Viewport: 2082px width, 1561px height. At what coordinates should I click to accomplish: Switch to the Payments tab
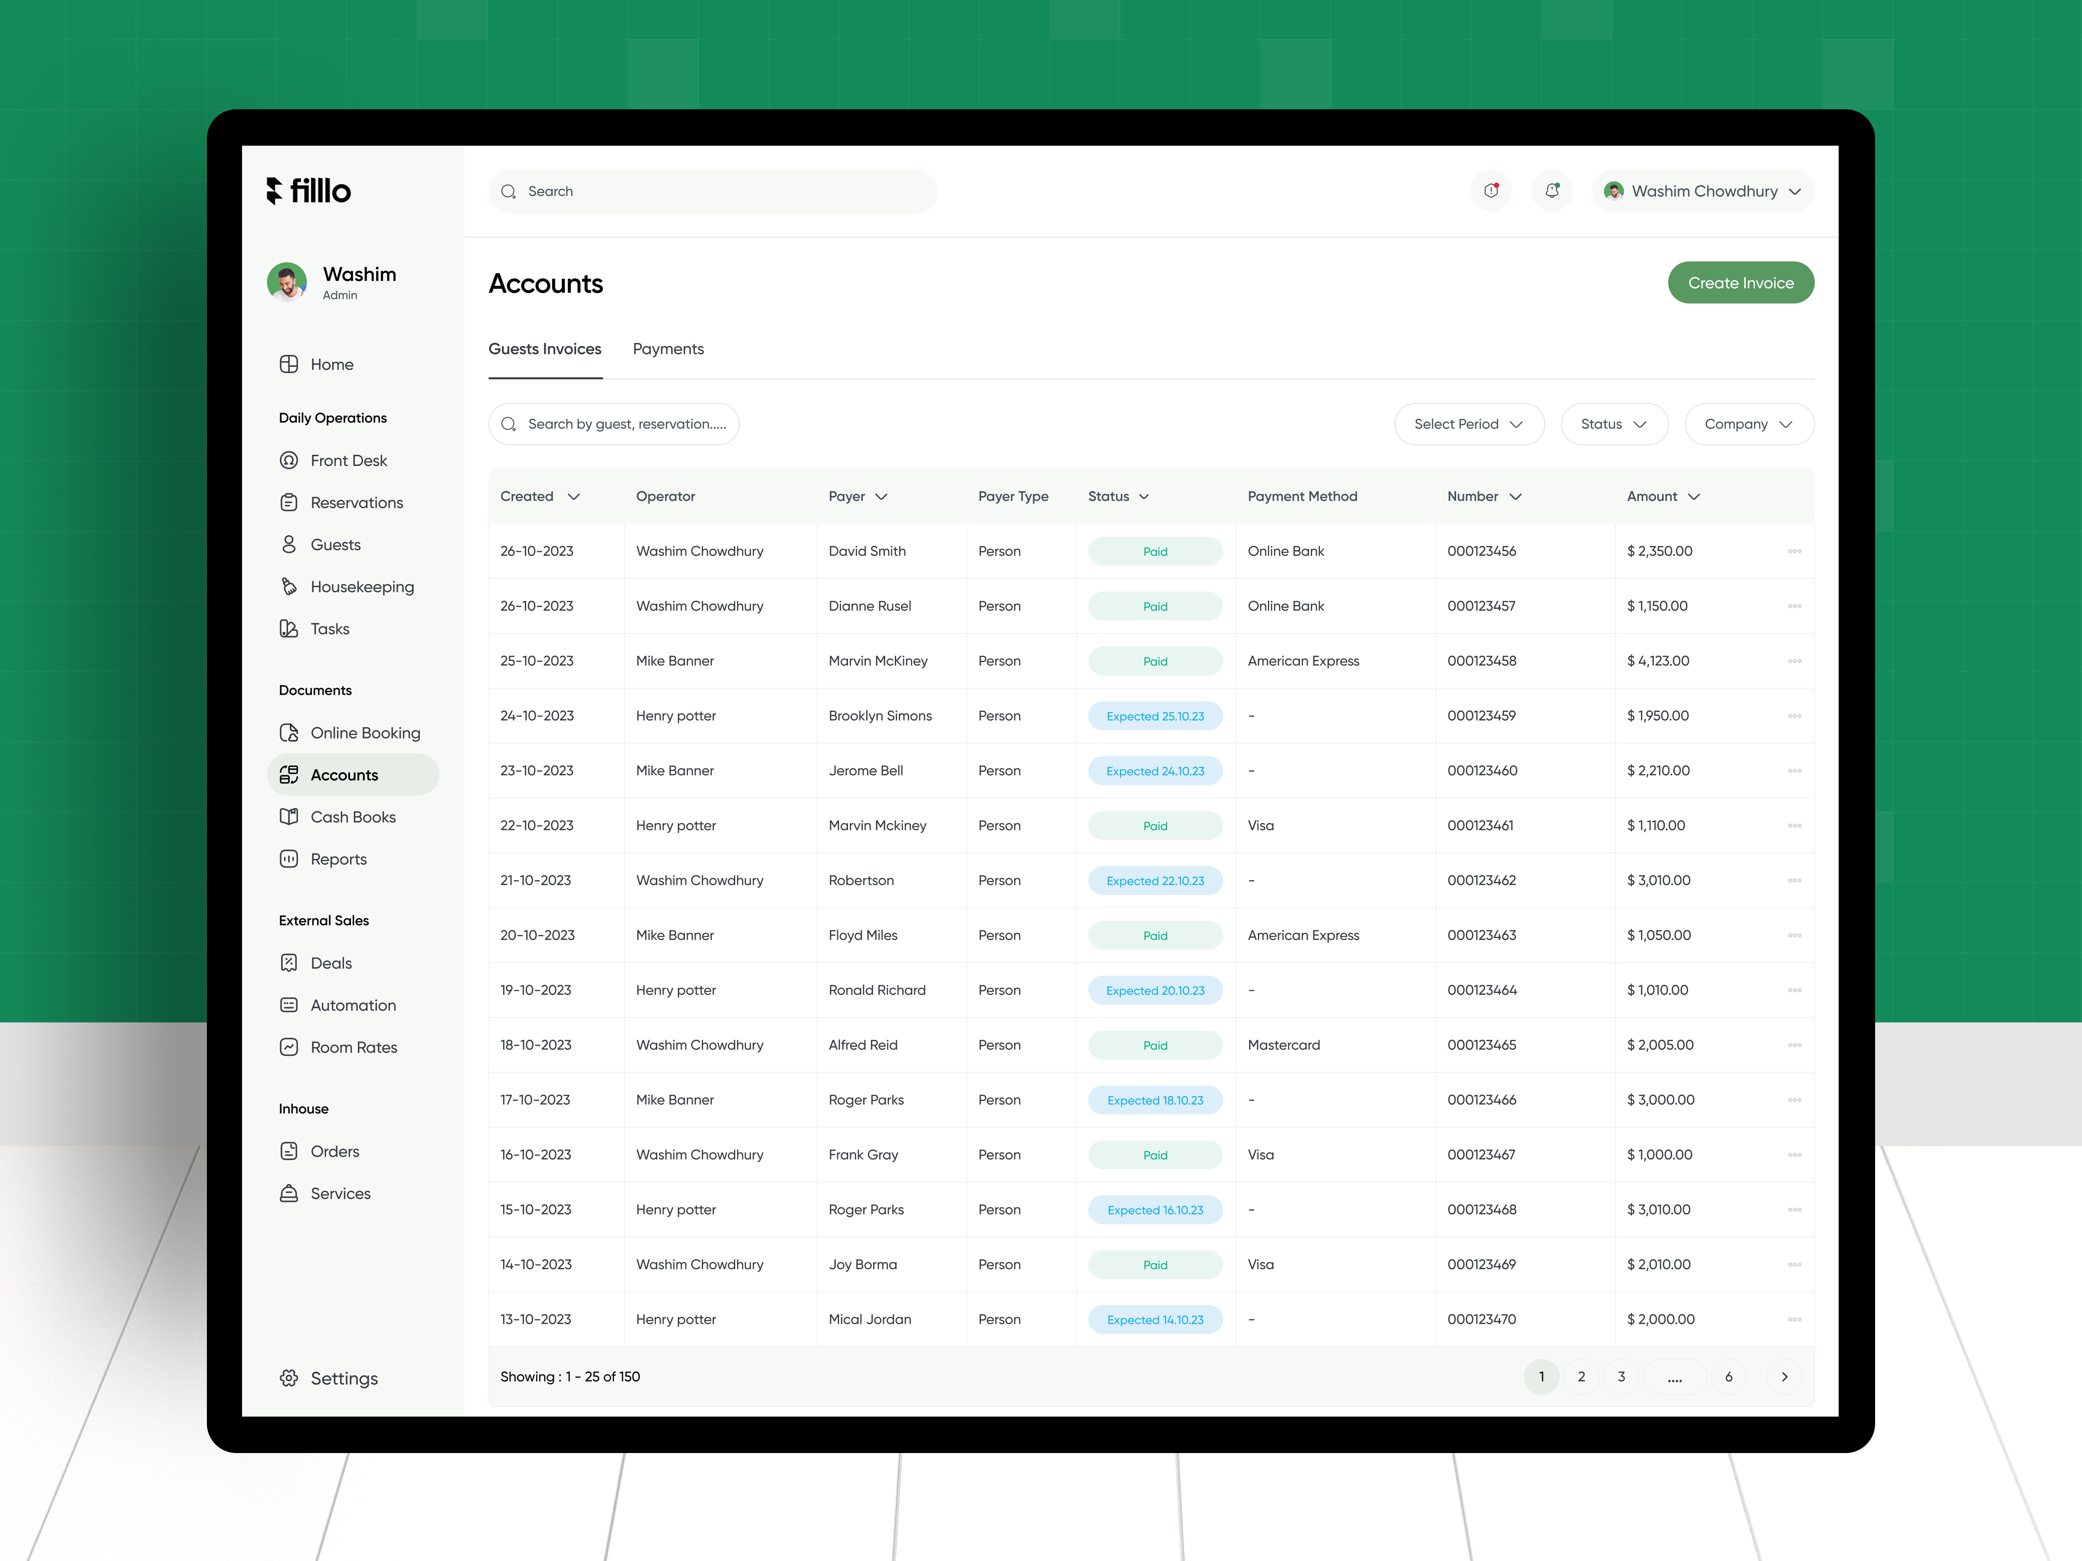click(668, 348)
